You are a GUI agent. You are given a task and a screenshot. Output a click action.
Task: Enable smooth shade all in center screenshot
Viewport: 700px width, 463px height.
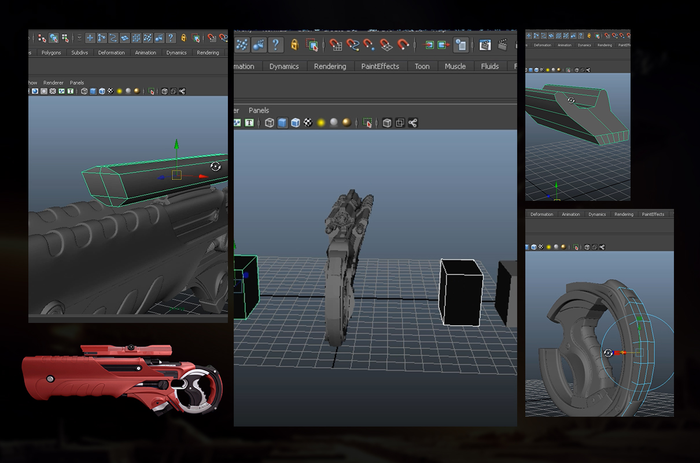pyautogui.click(x=282, y=123)
